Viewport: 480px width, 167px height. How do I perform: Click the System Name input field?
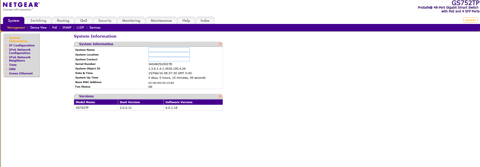coord(169,50)
